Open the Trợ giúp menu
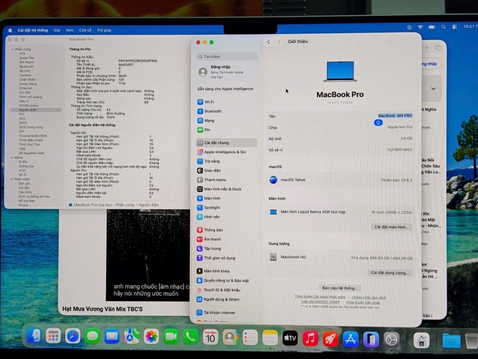The image size is (478, 359). (104, 30)
